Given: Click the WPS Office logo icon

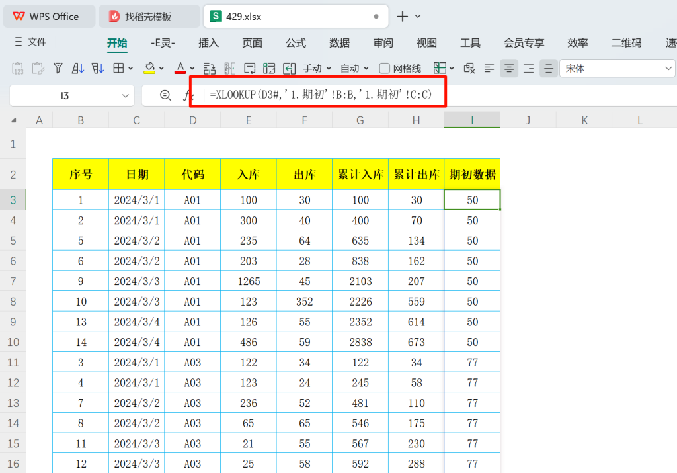Looking at the screenshot, I should click(x=19, y=17).
